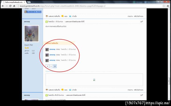Click the reply speech bubble icon above post 18#

62,16
